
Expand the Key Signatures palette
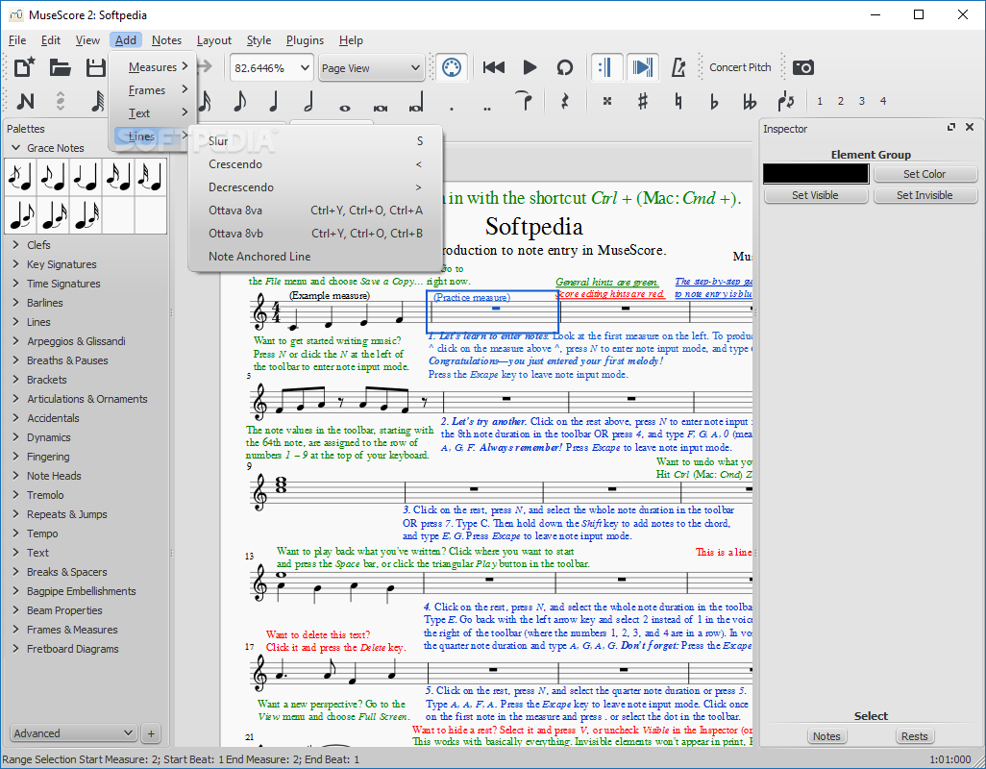click(15, 264)
